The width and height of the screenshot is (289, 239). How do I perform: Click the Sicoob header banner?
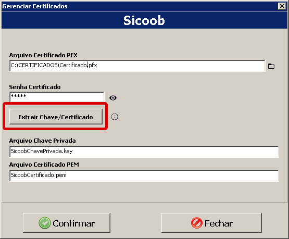[x=144, y=20]
